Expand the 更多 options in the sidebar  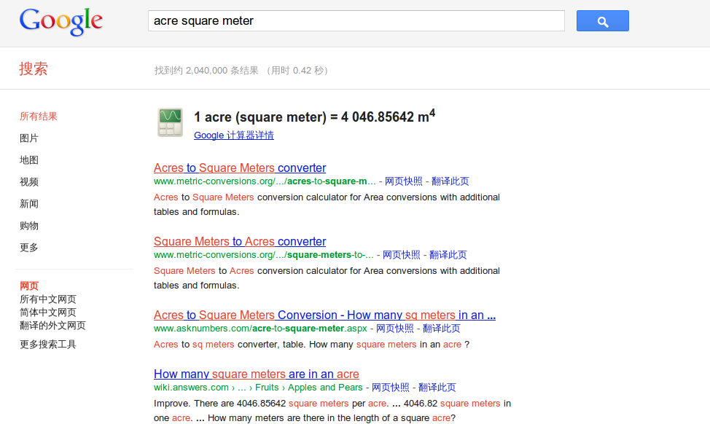[28, 247]
